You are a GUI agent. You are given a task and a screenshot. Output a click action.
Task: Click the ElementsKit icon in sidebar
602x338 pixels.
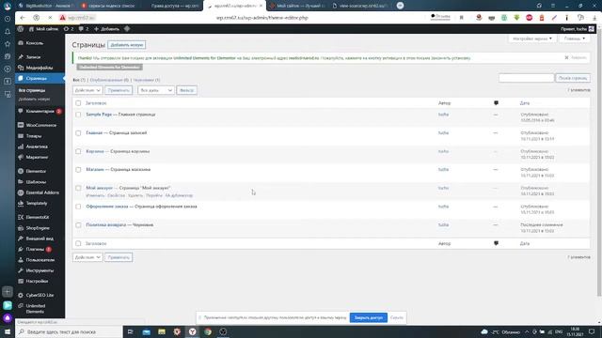pos(21,217)
